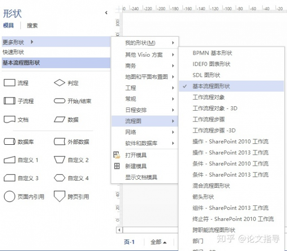
Task: Enable the BPMN 基本形状 stencil
Action: pos(231,53)
